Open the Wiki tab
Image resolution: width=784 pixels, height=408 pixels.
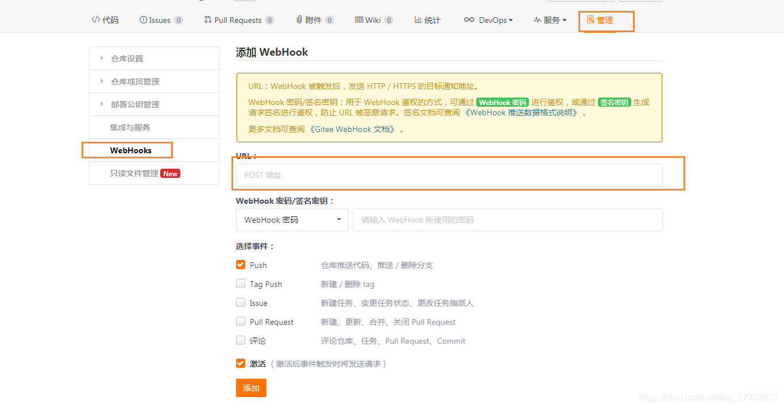coord(374,20)
